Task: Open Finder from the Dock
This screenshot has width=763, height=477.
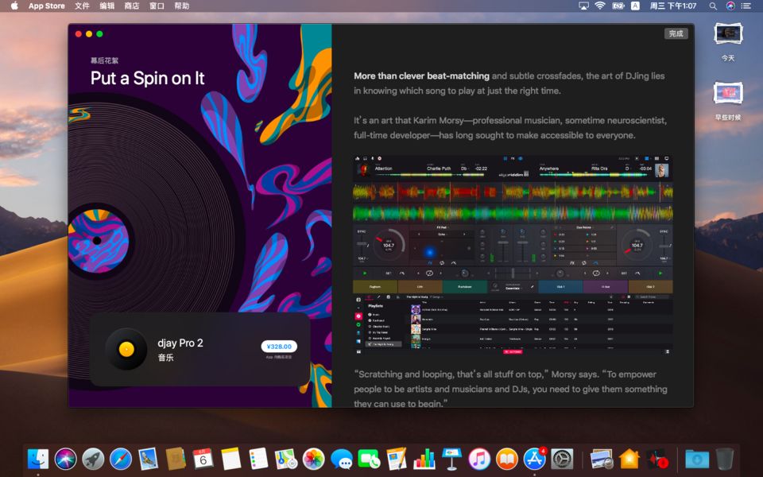Action: pyautogui.click(x=38, y=459)
